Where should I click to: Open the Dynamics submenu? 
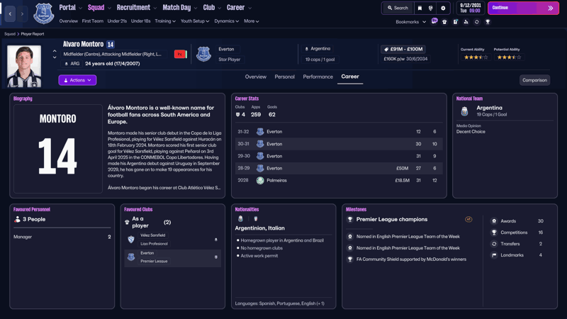coord(226,21)
